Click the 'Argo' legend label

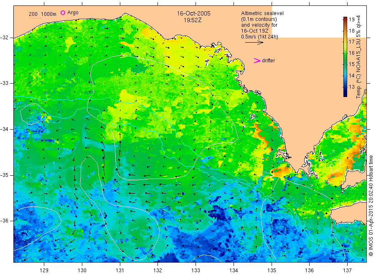73,13
